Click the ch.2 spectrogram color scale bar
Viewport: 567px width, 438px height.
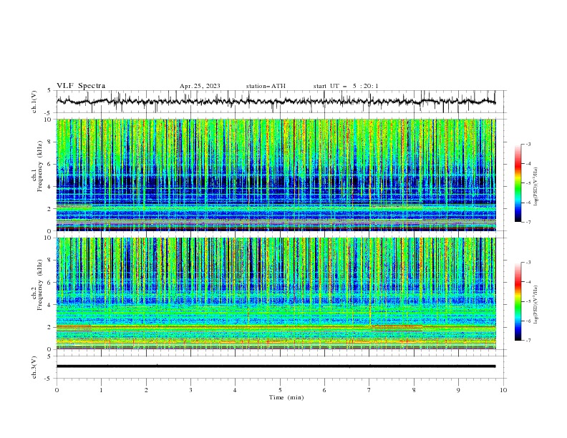[x=518, y=301]
